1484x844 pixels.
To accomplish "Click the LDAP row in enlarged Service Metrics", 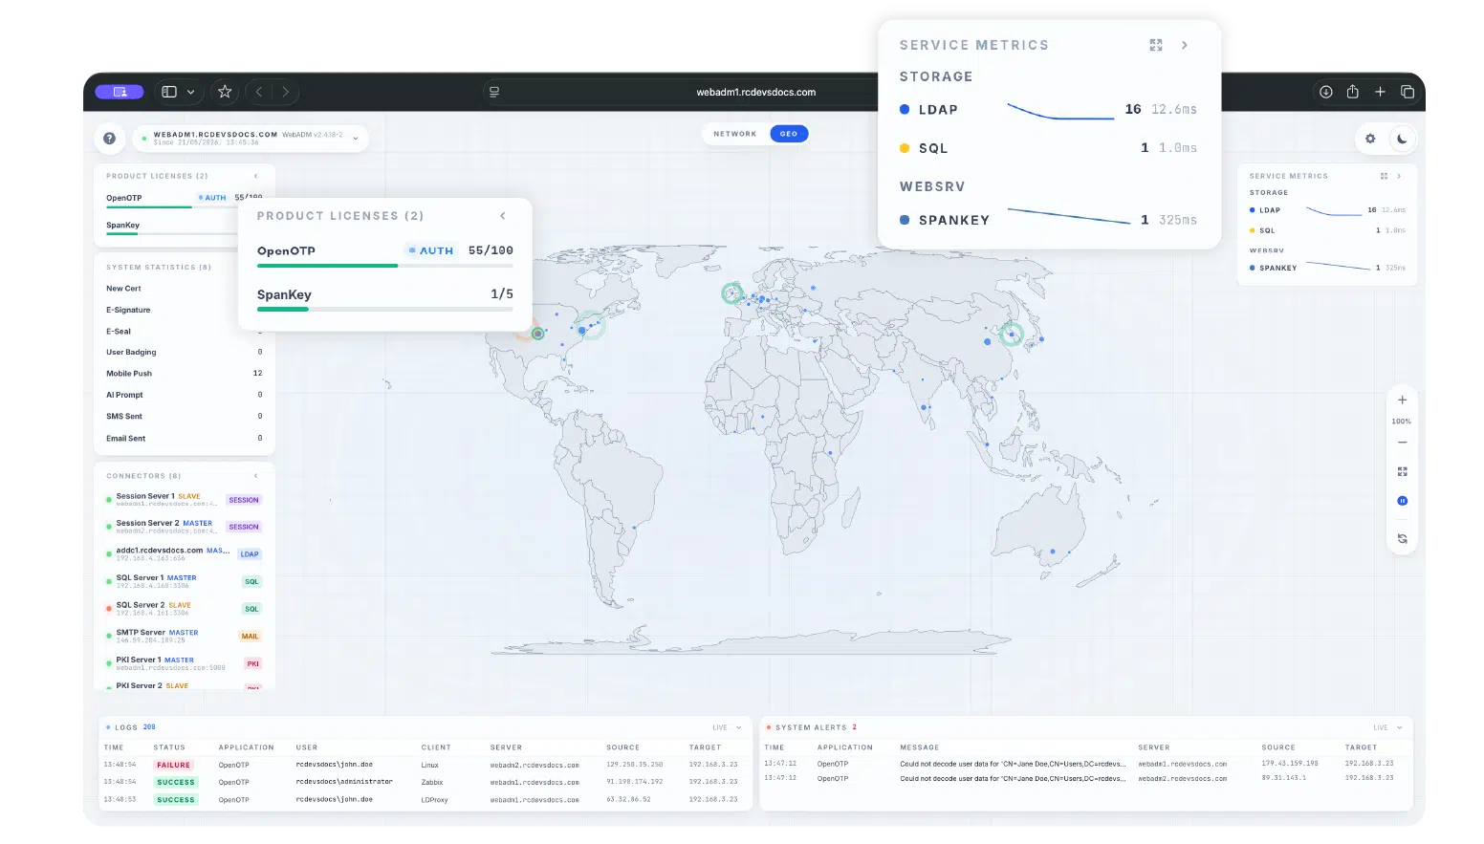I will 1048,110.
